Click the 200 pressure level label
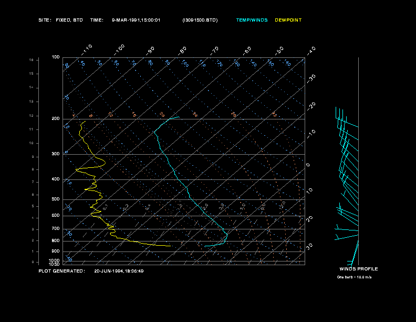 (56, 118)
